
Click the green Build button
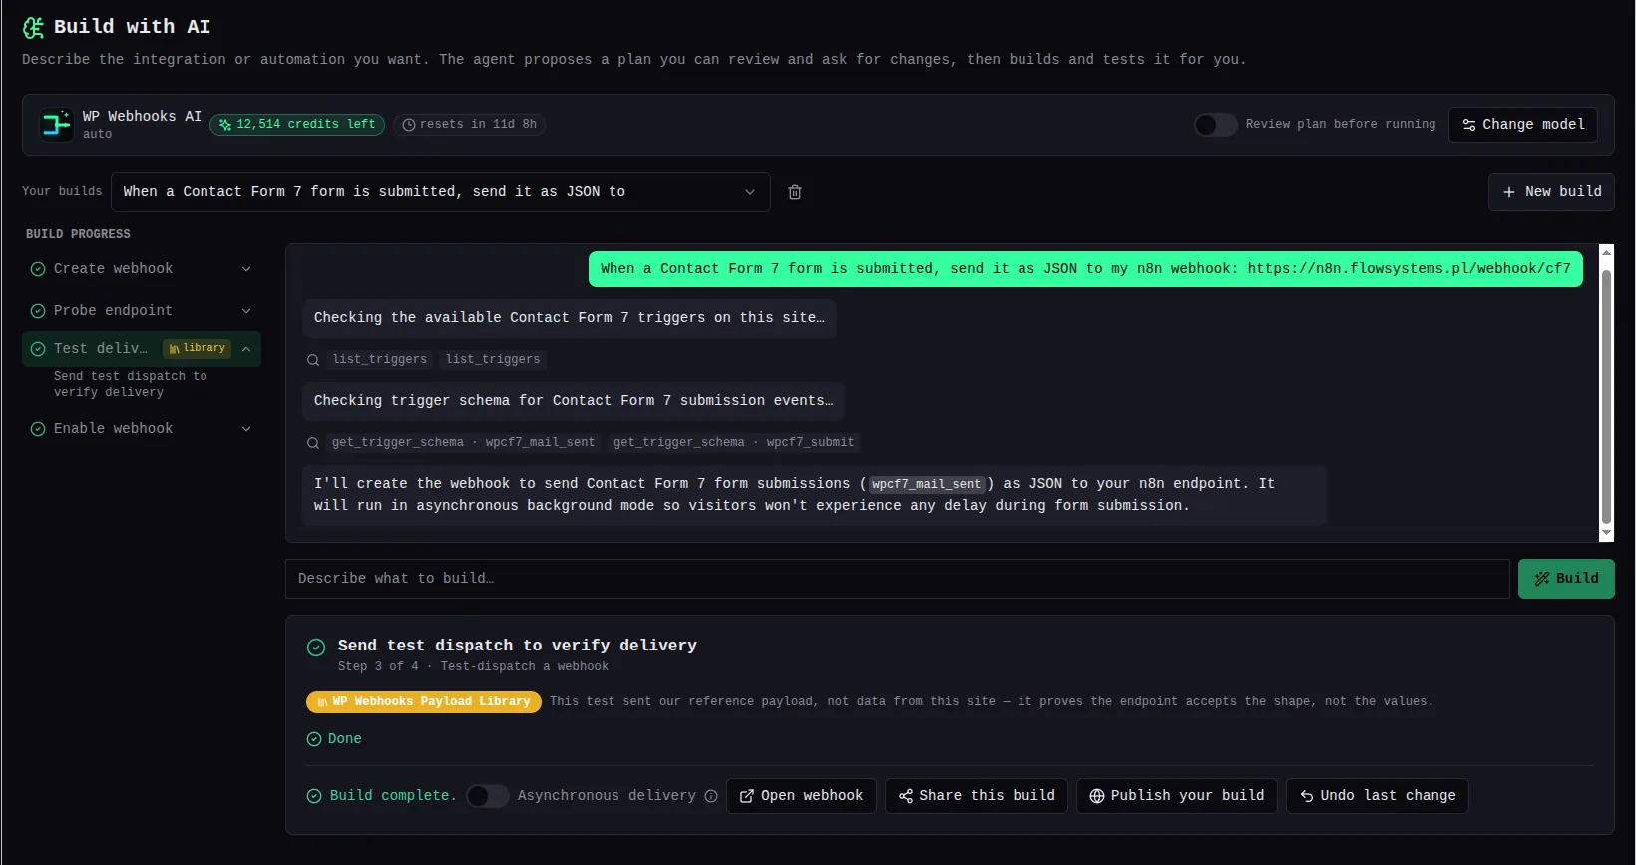click(x=1566, y=579)
